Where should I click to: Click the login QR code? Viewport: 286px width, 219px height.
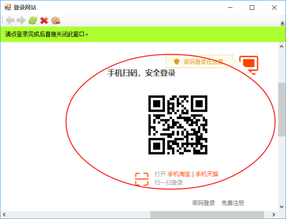coord(178,125)
